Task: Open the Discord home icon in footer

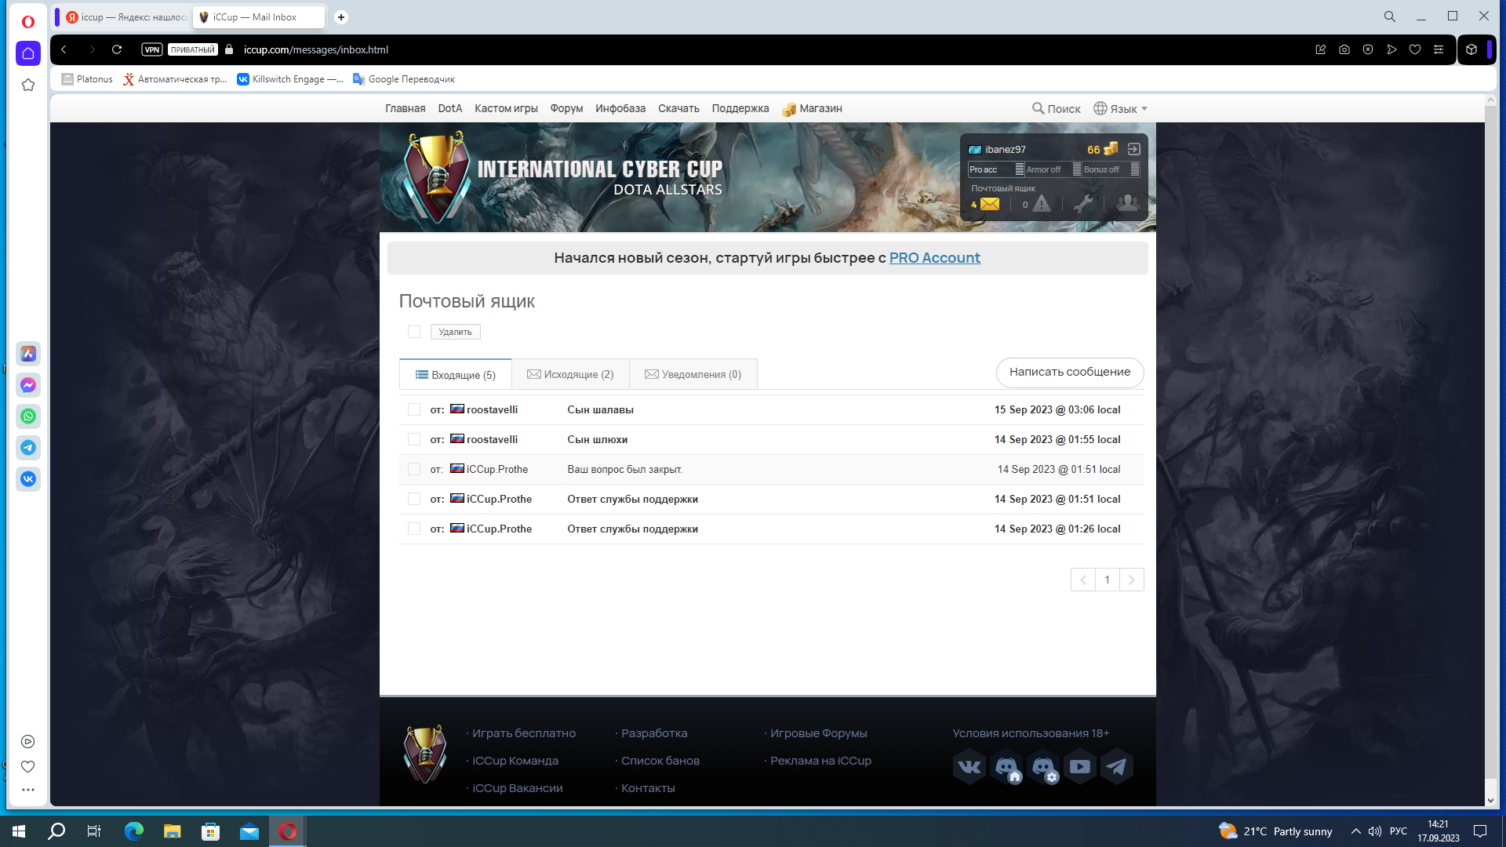Action: tap(1006, 766)
